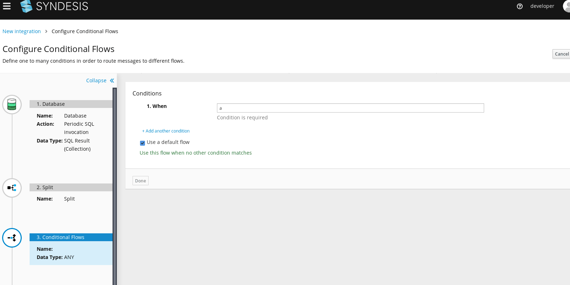This screenshot has height=285, width=570.
Task: Select the 3. Conditional Flows step header
Action: [71, 237]
